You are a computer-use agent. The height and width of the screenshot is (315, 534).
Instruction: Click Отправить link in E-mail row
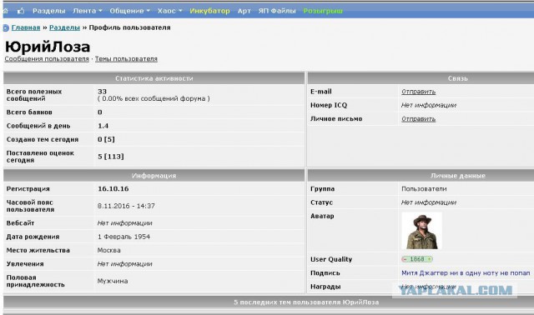pyautogui.click(x=418, y=92)
